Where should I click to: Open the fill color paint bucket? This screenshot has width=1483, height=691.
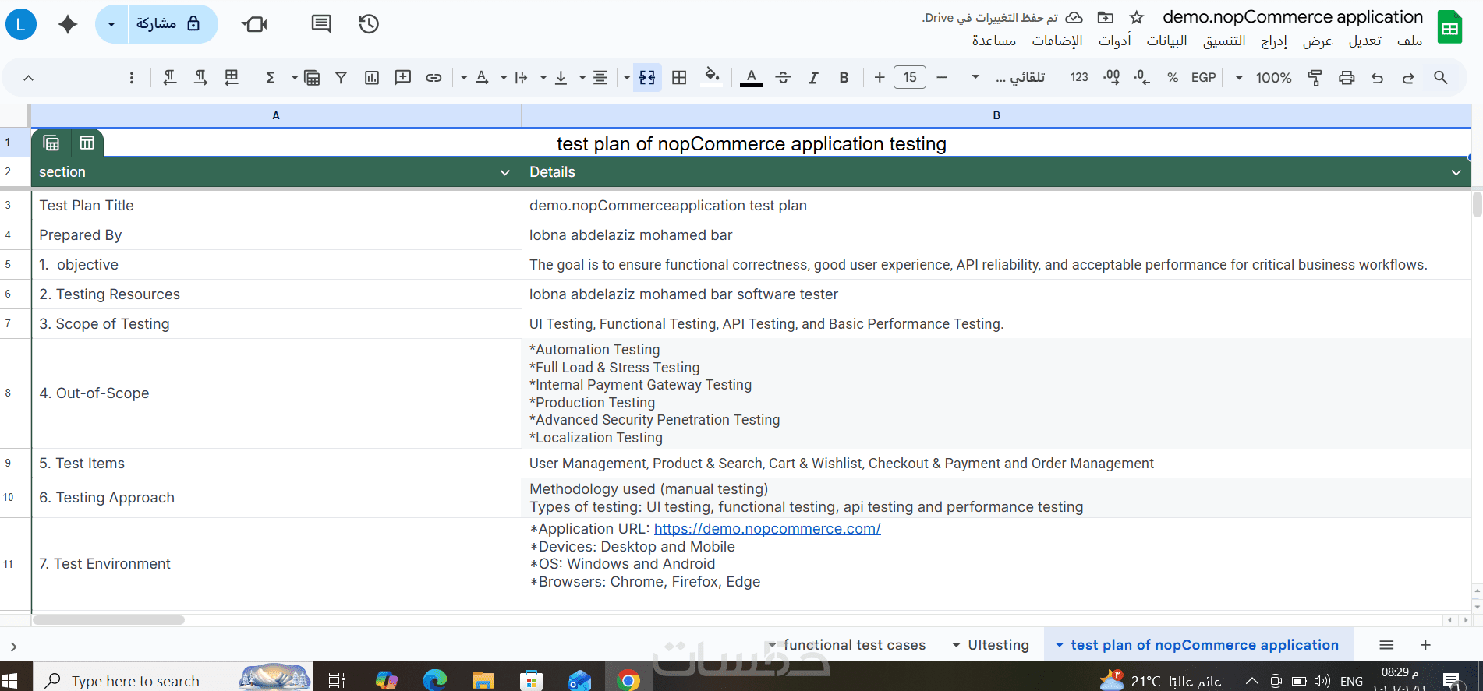click(712, 76)
